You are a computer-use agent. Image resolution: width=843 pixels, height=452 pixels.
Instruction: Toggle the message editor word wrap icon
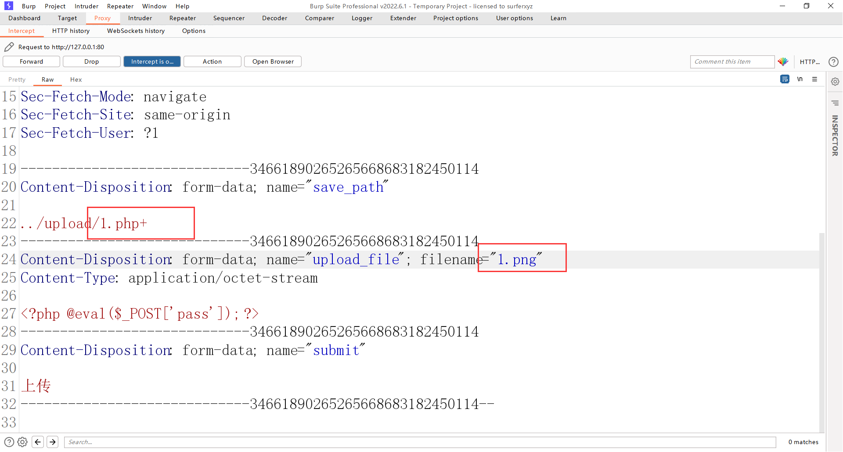pos(785,79)
